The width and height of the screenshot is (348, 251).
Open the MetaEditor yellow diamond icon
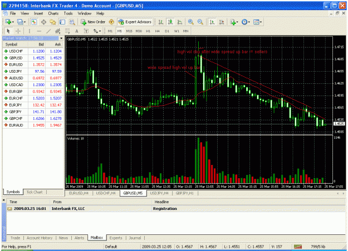111,22
